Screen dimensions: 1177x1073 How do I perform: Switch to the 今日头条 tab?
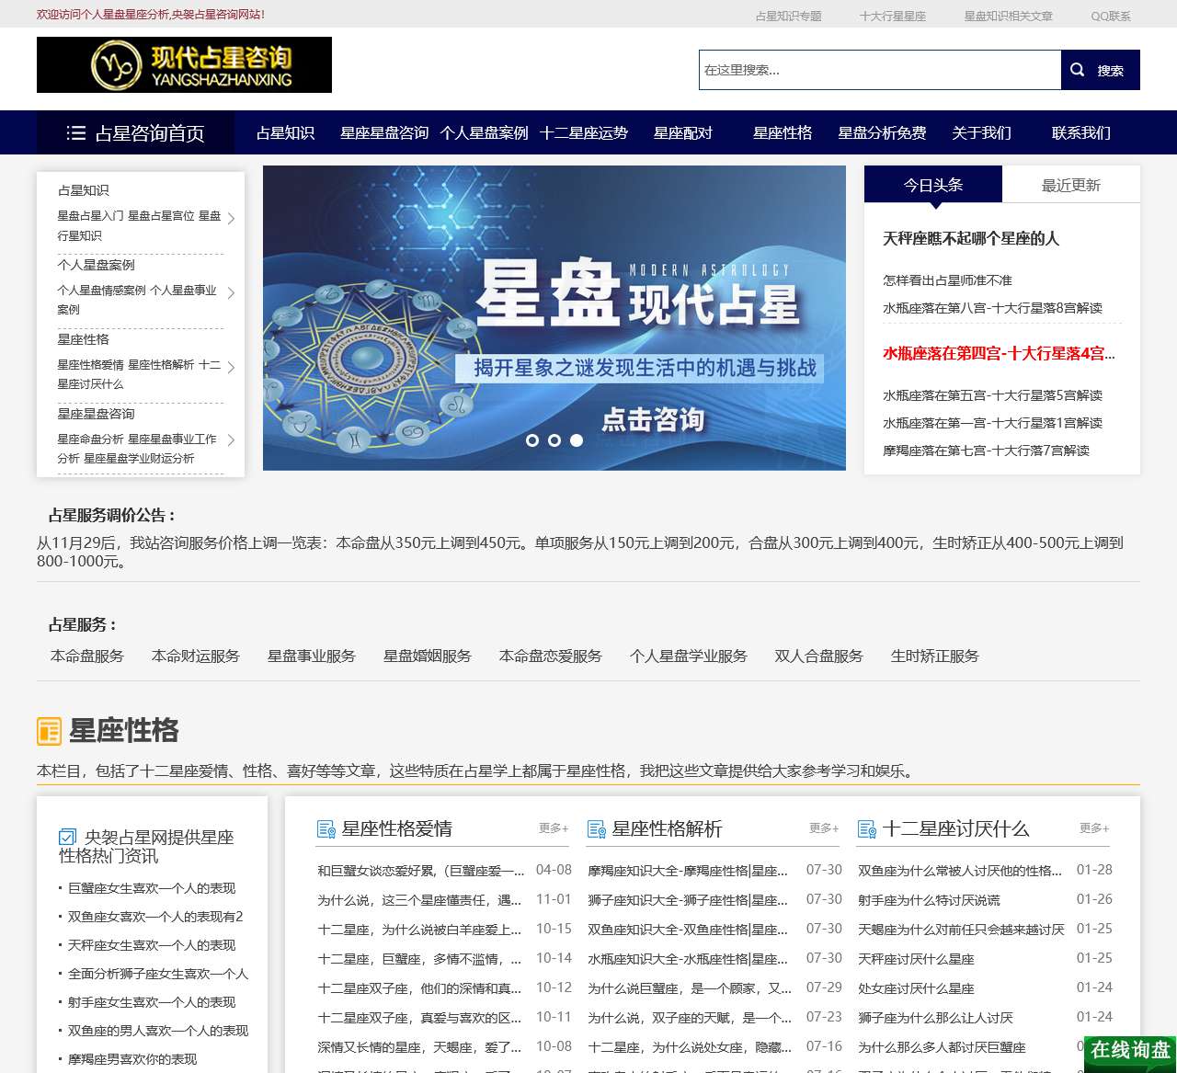933,185
